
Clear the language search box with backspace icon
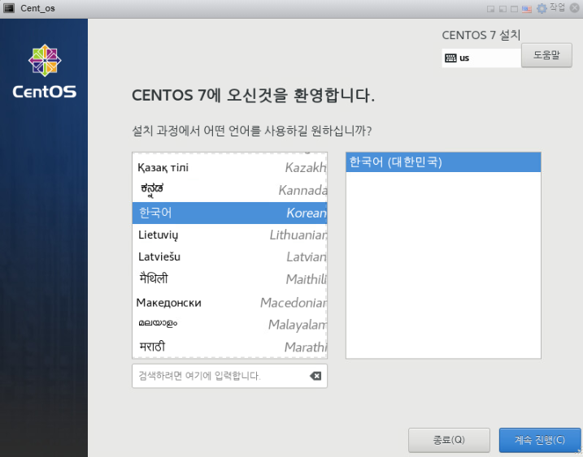coord(315,376)
